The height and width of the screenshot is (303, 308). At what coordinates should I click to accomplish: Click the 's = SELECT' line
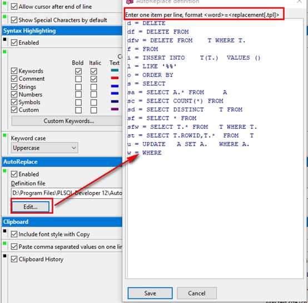click(x=146, y=84)
